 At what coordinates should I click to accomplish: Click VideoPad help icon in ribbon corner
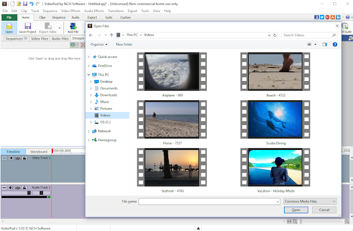click(x=348, y=17)
